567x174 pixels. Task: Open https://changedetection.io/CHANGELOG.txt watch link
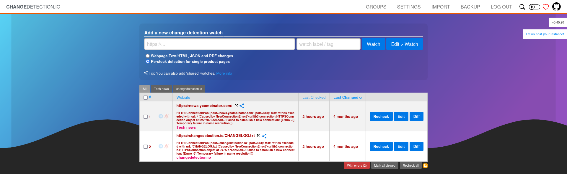point(216,135)
